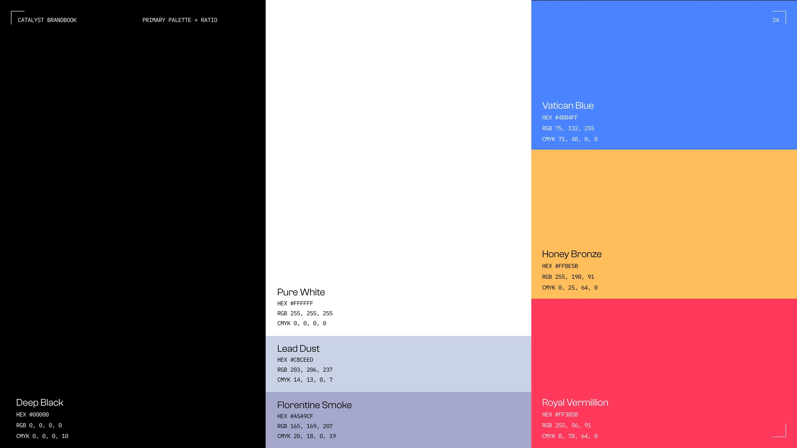Click the RGB 203, 206, 237 value

(x=305, y=370)
